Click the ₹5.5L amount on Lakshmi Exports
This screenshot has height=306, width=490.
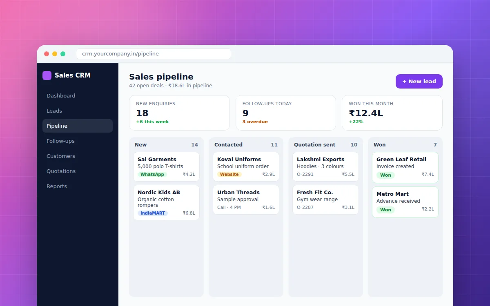(348, 174)
